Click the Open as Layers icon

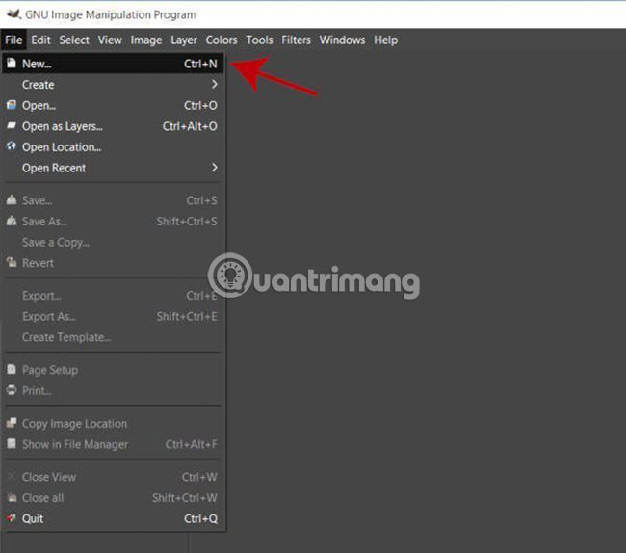click(x=12, y=126)
